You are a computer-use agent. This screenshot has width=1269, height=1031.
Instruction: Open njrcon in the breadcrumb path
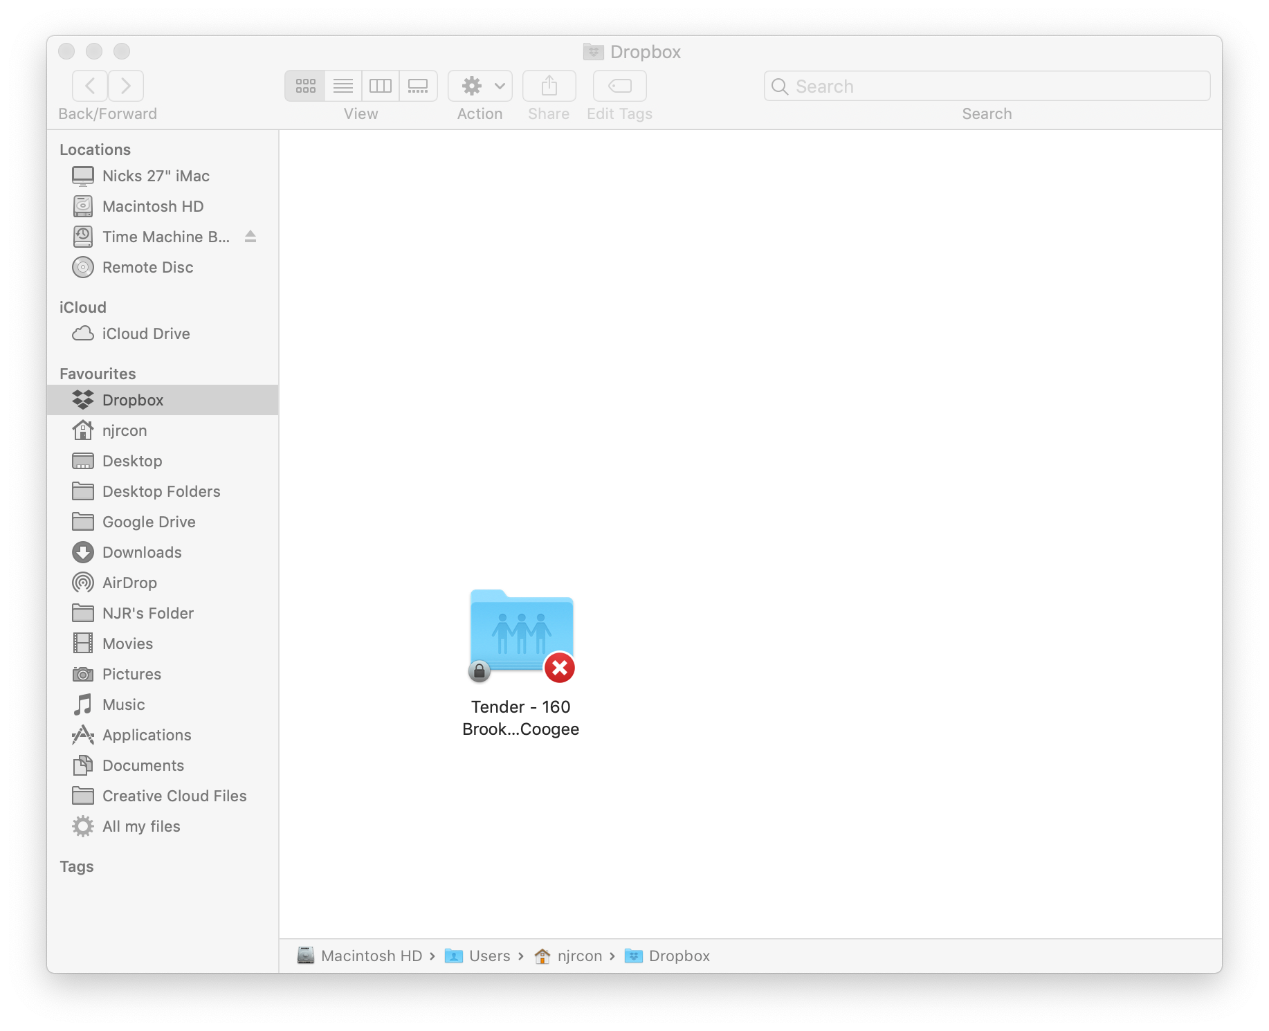point(580,956)
